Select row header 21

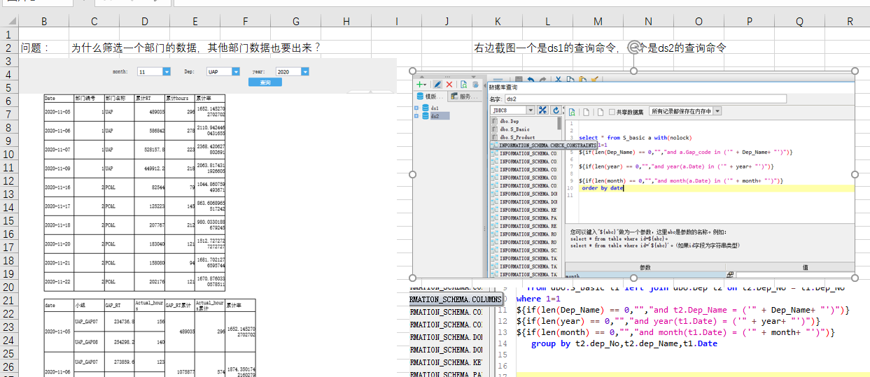(x=9, y=300)
